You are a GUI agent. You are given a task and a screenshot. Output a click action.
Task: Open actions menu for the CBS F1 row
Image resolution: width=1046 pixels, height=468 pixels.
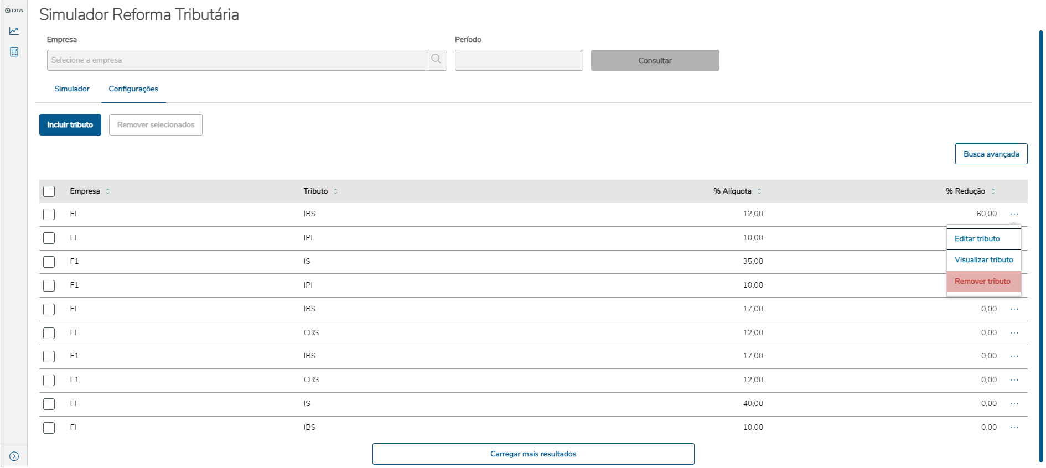click(x=1014, y=380)
